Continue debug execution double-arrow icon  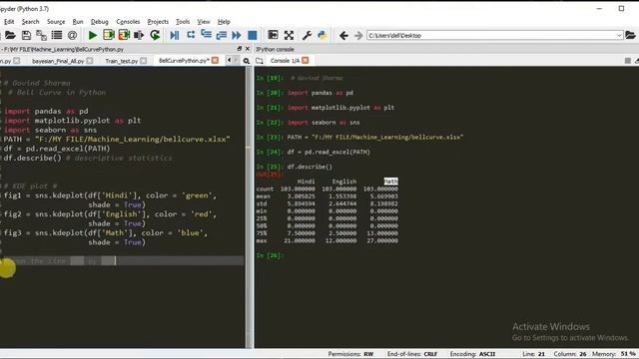(x=237, y=36)
